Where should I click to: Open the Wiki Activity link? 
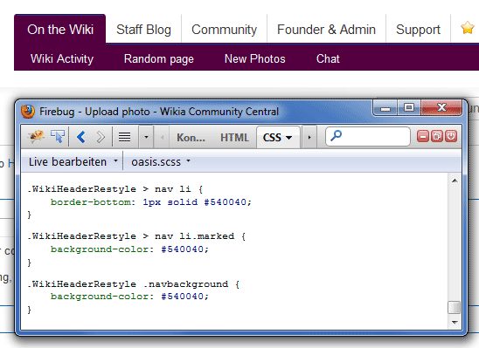point(62,58)
